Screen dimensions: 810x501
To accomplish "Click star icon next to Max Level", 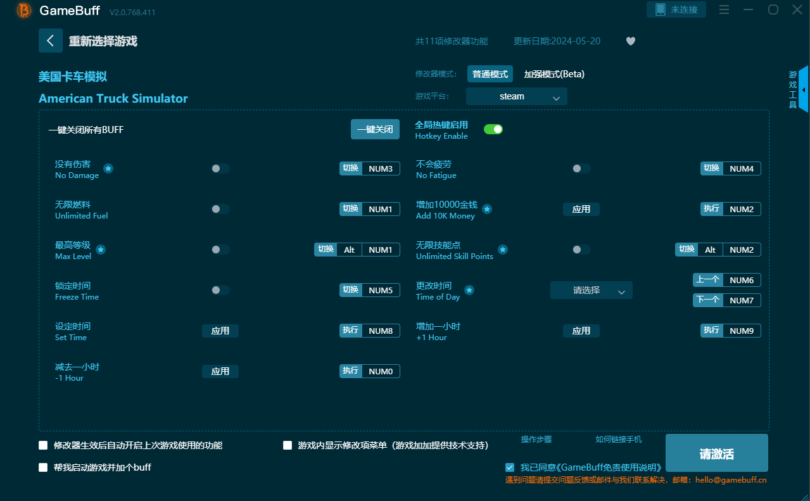I will [101, 250].
